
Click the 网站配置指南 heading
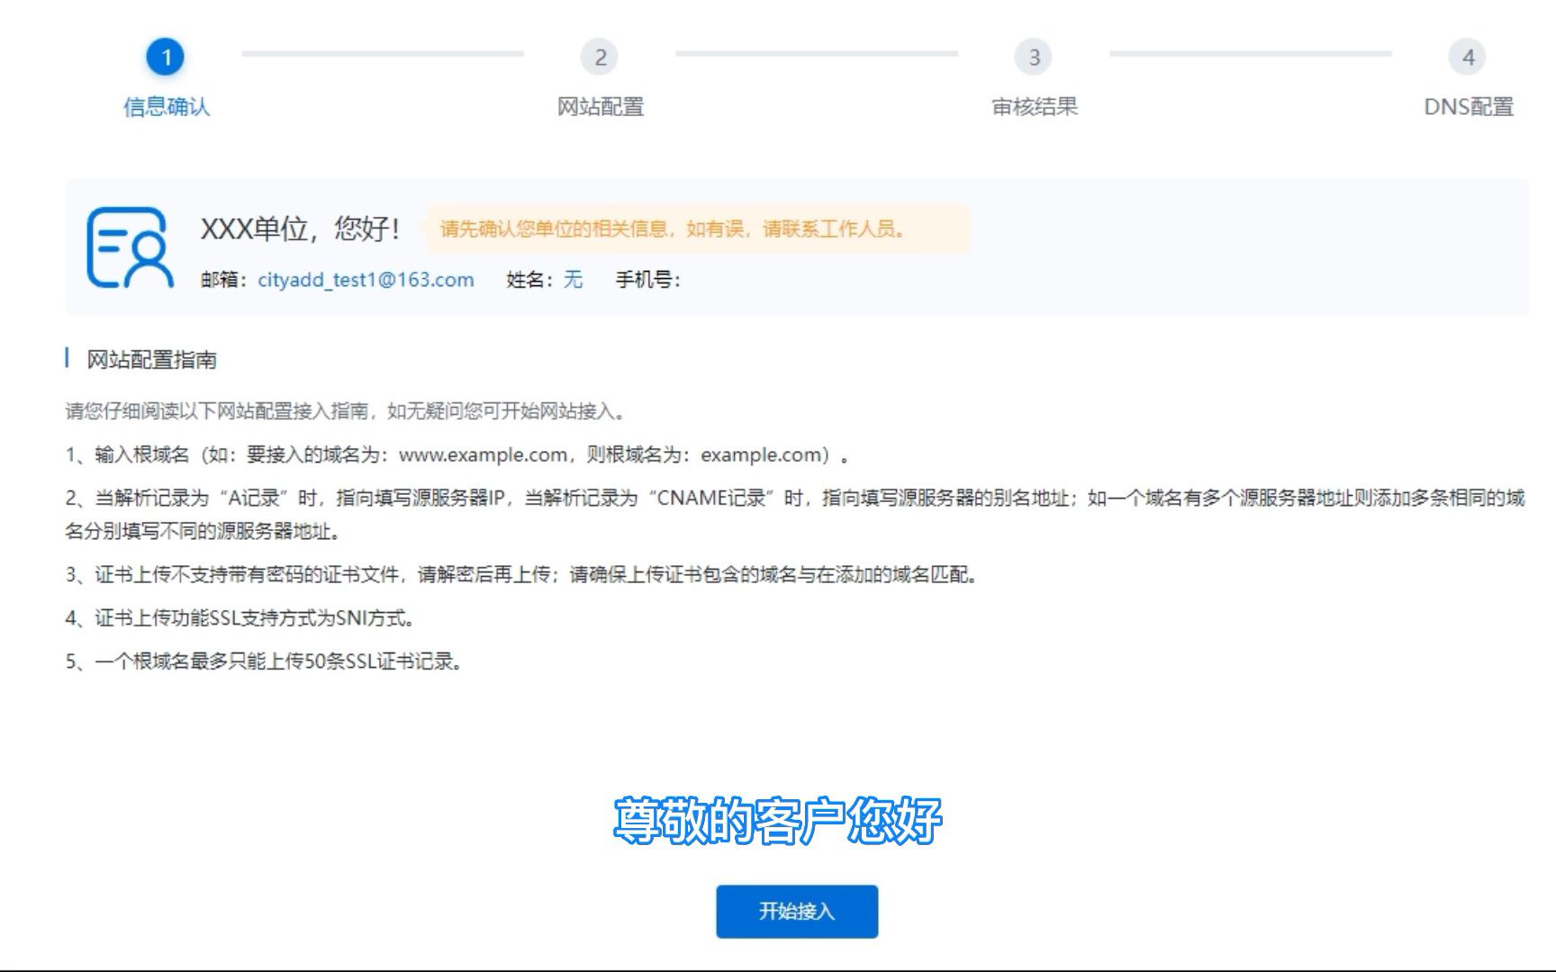tap(151, 360)
